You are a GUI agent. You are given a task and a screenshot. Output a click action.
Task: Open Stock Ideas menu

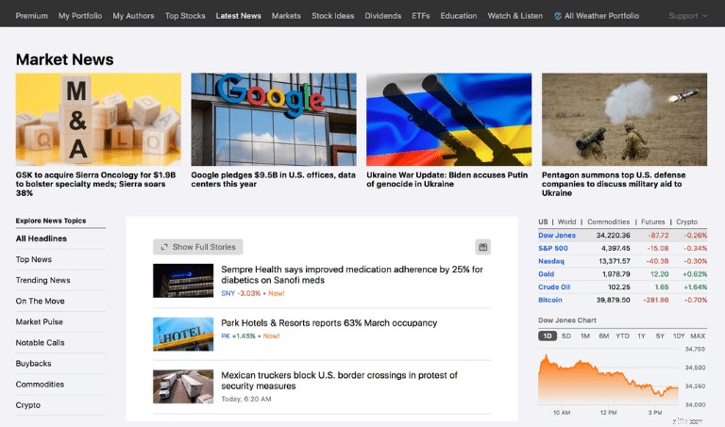click(x=332, y=16)
